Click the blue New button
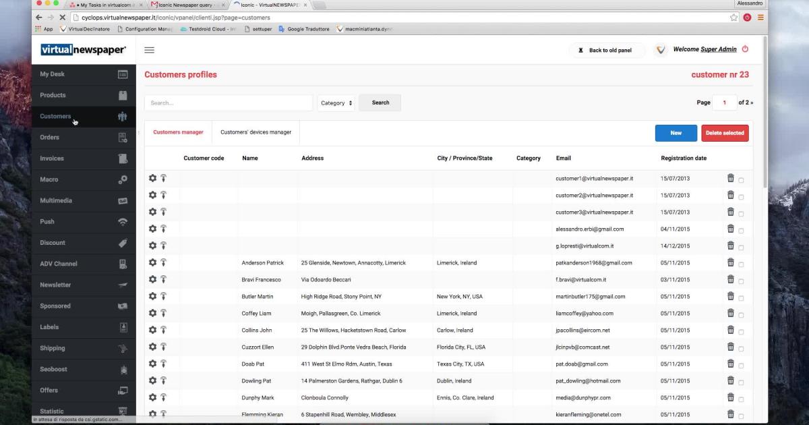This screenshot has width=809, height=425. click(x=676, y=133)
